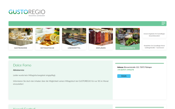Click the Abholservice label

coord(19,70)
